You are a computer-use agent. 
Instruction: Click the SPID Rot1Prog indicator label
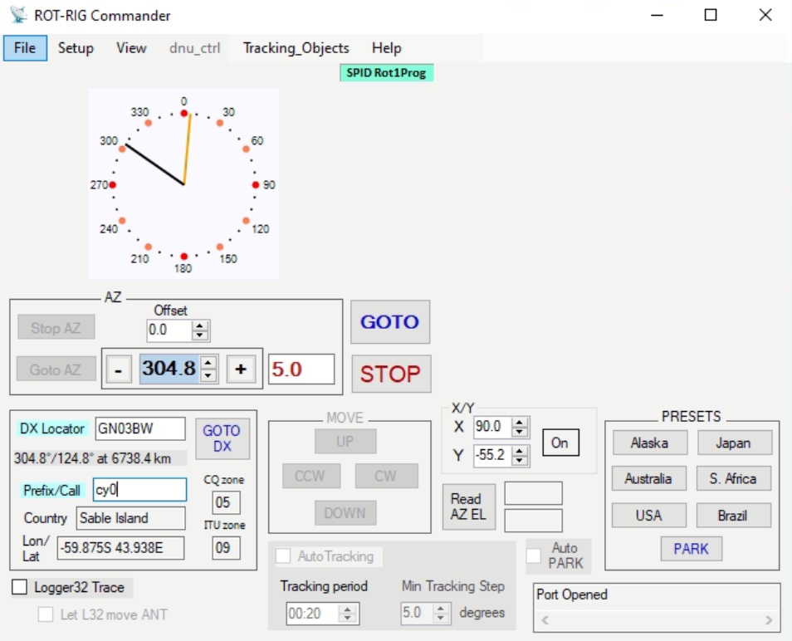[386, 73]
